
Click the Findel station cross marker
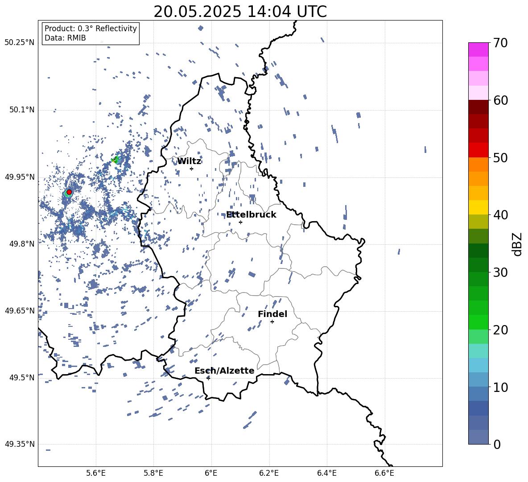coord(272,322)
